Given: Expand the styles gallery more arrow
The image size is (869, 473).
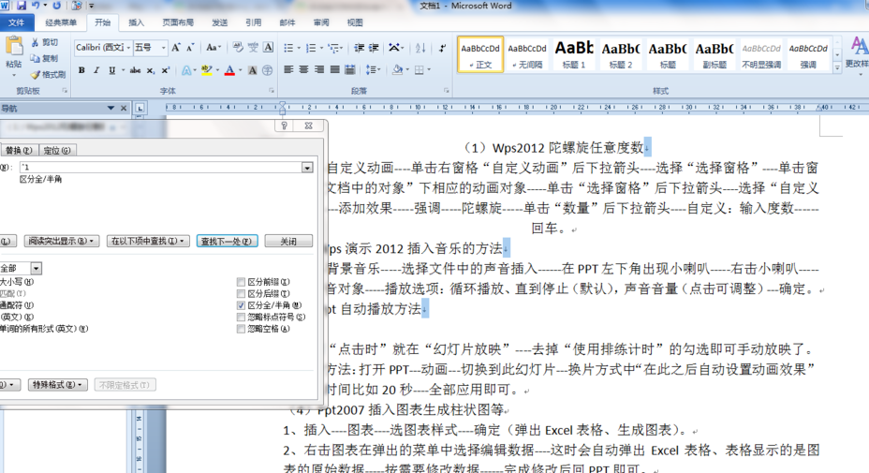Looking at the screenshot, I should point(837,67).
